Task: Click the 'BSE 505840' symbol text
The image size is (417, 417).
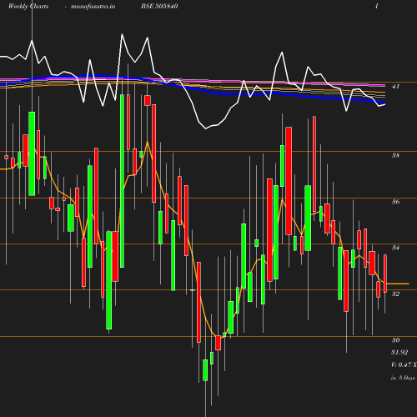Action: pos(159,7)
